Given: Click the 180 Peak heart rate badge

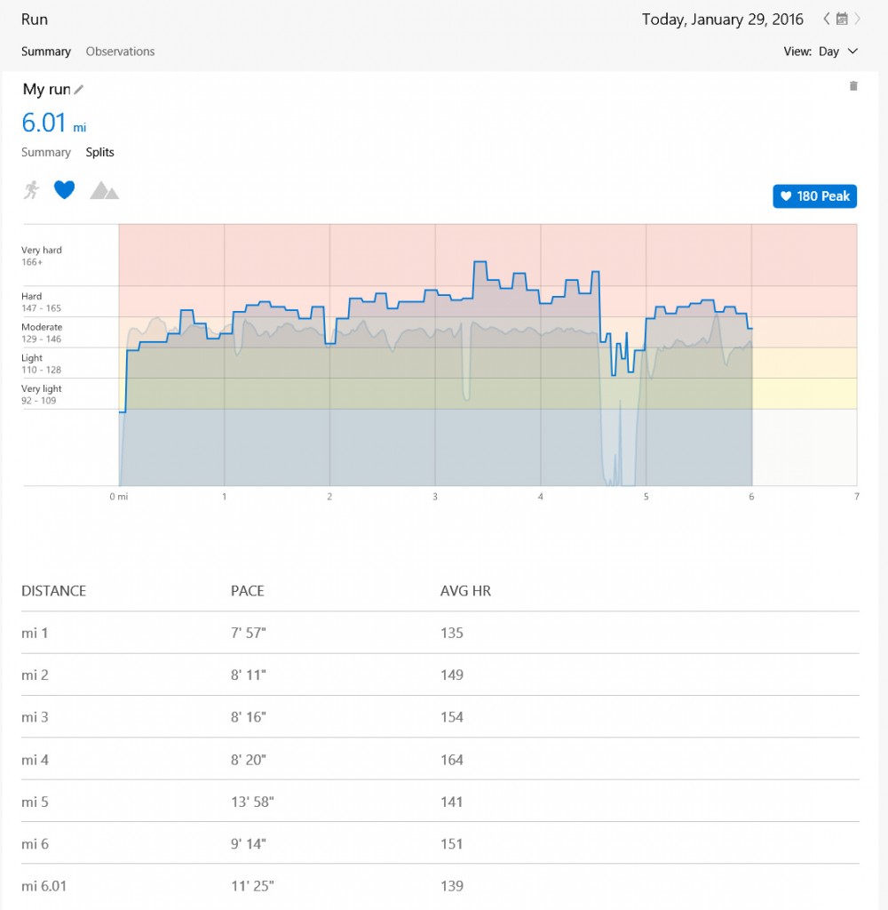Looking at the screenshot, I should [814, 196].
